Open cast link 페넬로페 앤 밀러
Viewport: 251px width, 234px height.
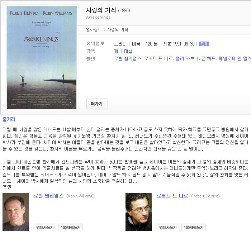pos(235,59)
